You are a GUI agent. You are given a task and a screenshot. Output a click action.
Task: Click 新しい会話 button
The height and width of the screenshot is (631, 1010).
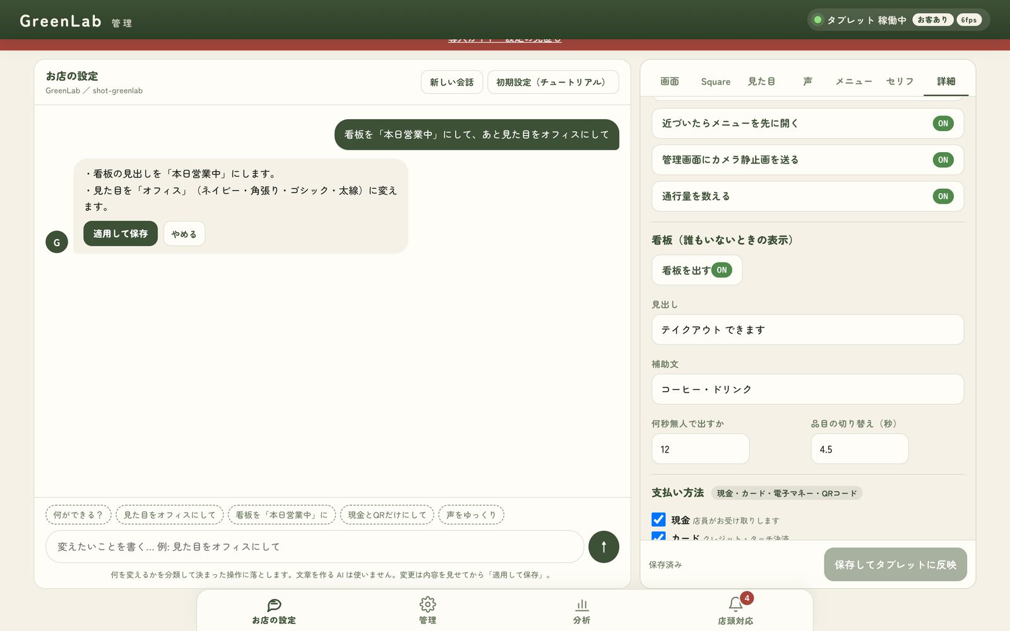tap(451, 82)
